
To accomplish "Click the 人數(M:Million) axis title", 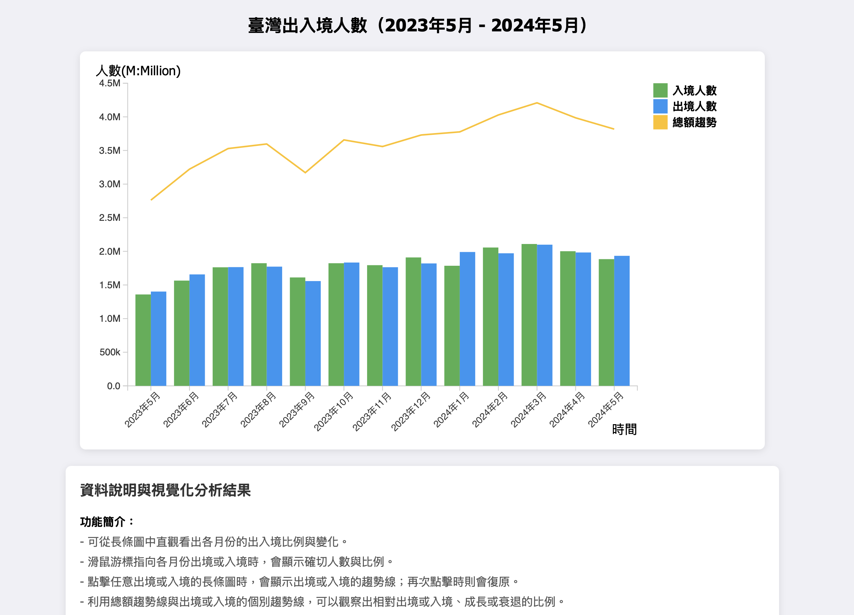I will point(138,71).
